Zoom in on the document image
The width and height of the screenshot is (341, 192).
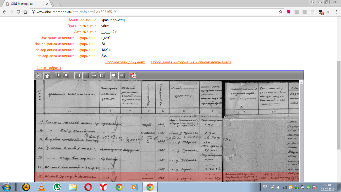click(58, 75)
